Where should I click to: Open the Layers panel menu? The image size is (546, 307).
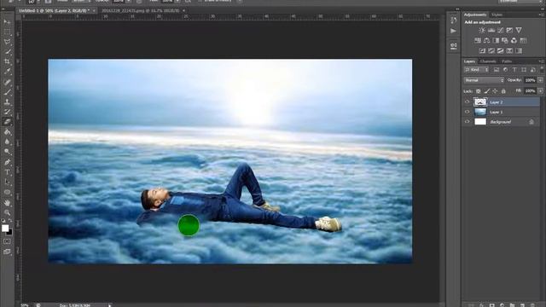click(541, 61)
